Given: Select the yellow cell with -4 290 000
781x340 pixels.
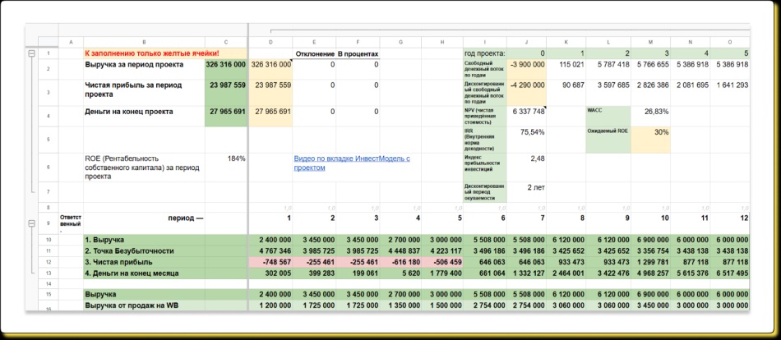Looking at the screenshot, I should [526, 85].
